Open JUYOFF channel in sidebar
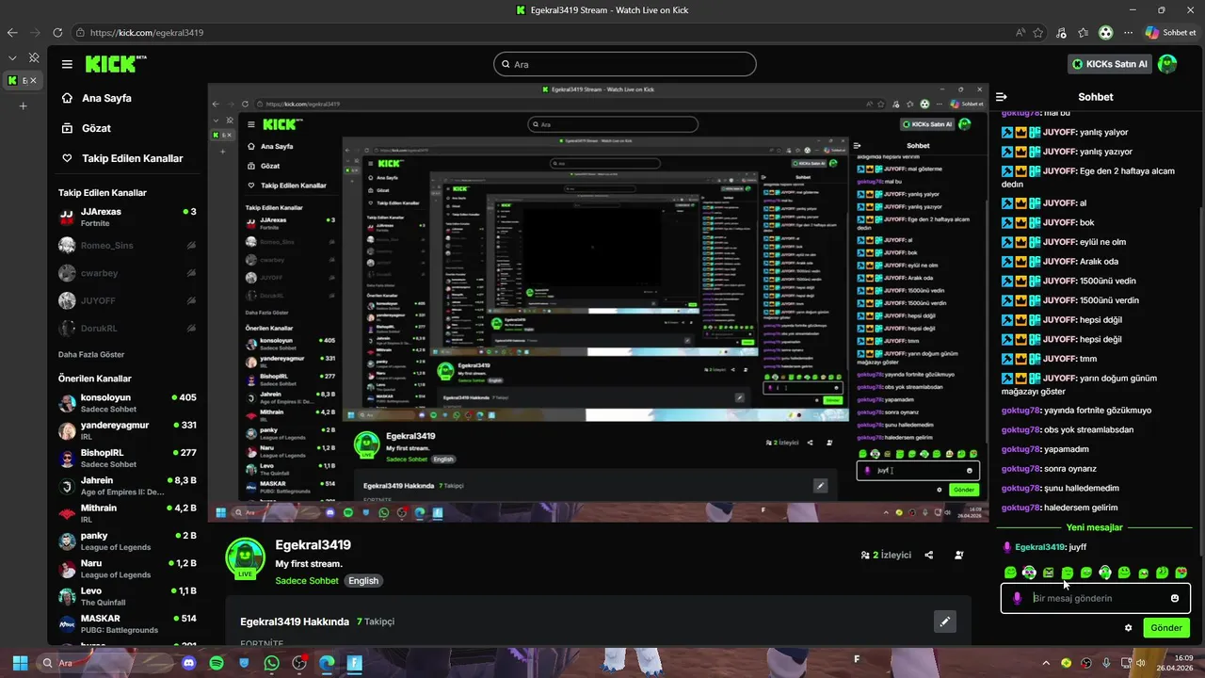1205x678 pixels. click(x=127, y=300)
